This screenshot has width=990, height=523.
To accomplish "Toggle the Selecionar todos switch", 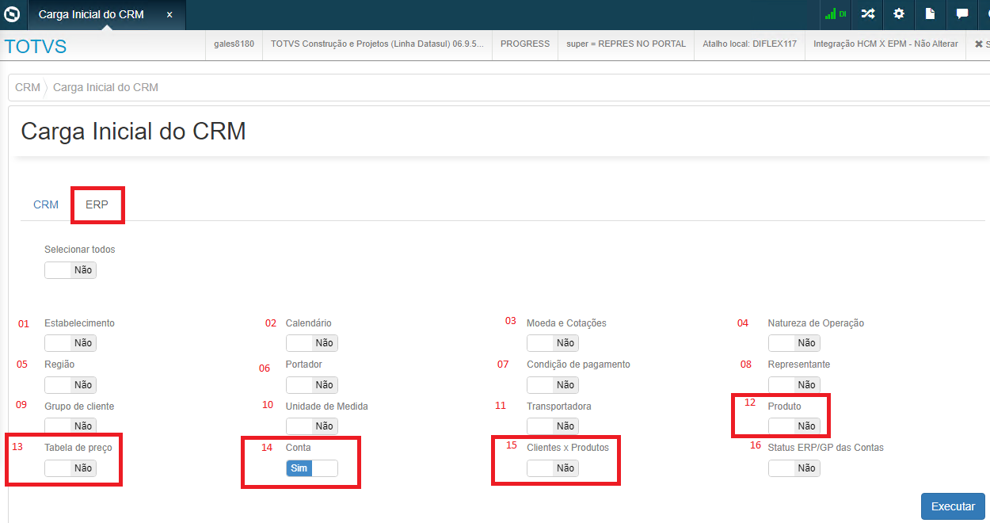I will 70,270.
